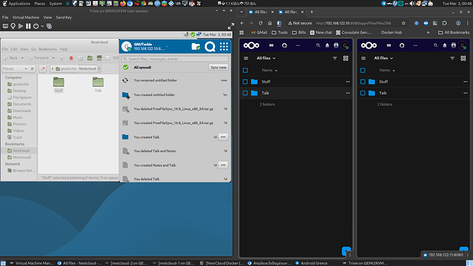The image size is (473, 266).
Task: Open actions menu for Stuff in left pane
Action: [348, 82]
